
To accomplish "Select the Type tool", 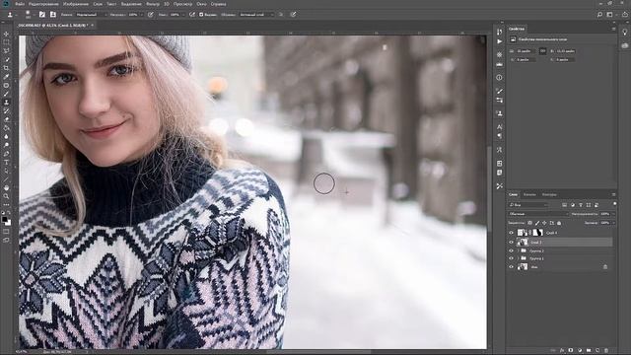I will [x=7, y=162].
